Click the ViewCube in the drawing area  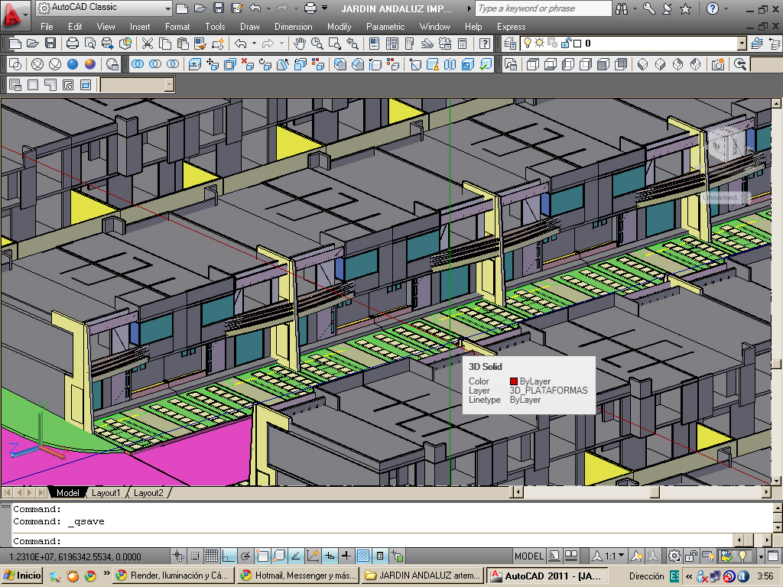[x=725, y=147]
